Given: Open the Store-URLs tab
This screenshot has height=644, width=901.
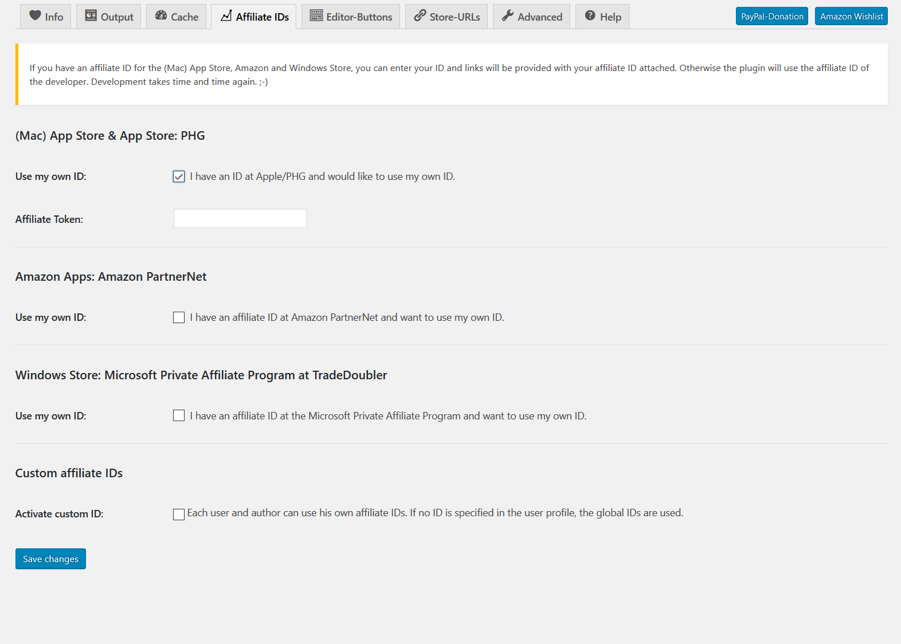Looking at the screenshot, I should pyautogui.click(x=446, y=17).
